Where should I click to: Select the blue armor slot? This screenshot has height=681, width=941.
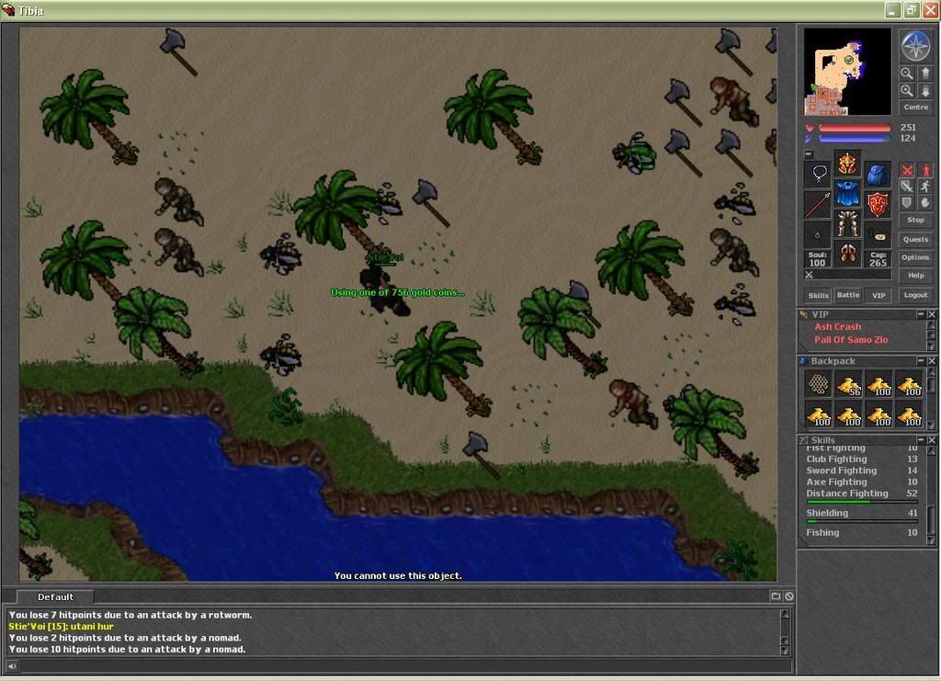[847, 194]
